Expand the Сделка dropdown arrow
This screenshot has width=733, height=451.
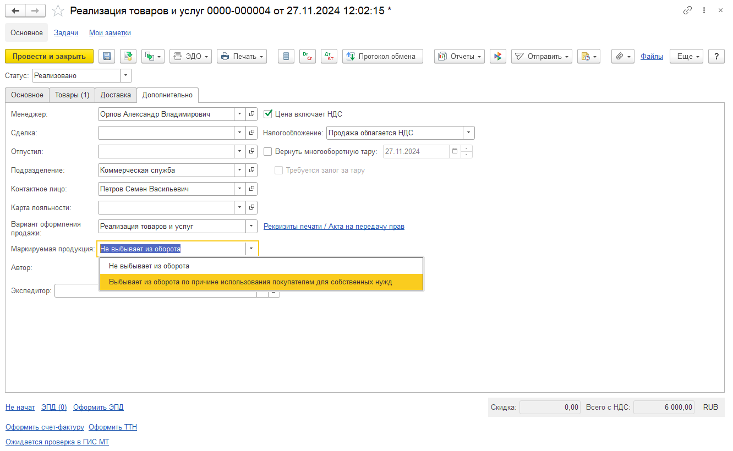240,133
